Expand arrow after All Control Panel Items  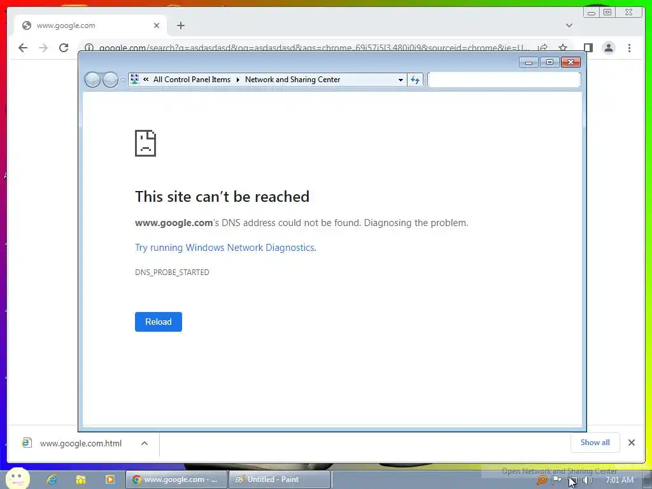[238, 80]
